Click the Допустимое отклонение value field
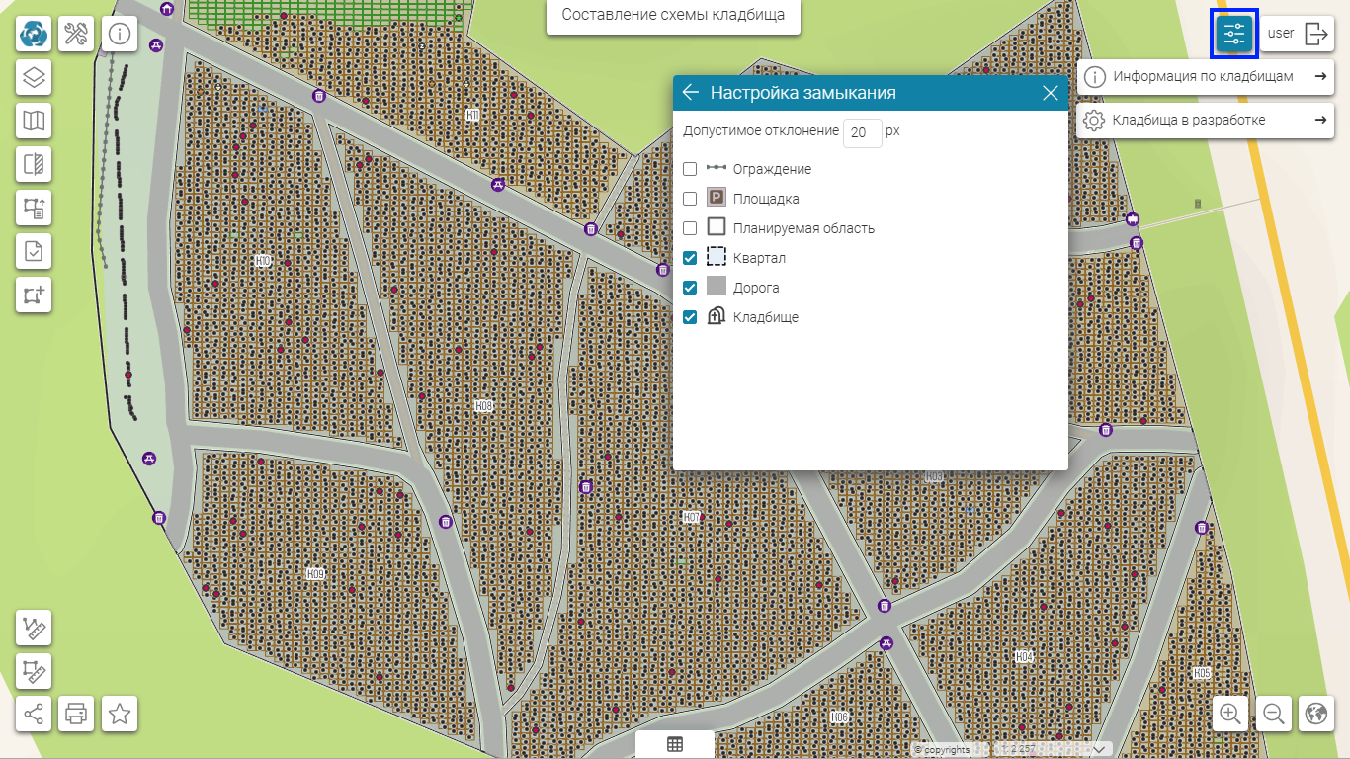Screen dimensions: 1350x759 click(x=862, y=132)
